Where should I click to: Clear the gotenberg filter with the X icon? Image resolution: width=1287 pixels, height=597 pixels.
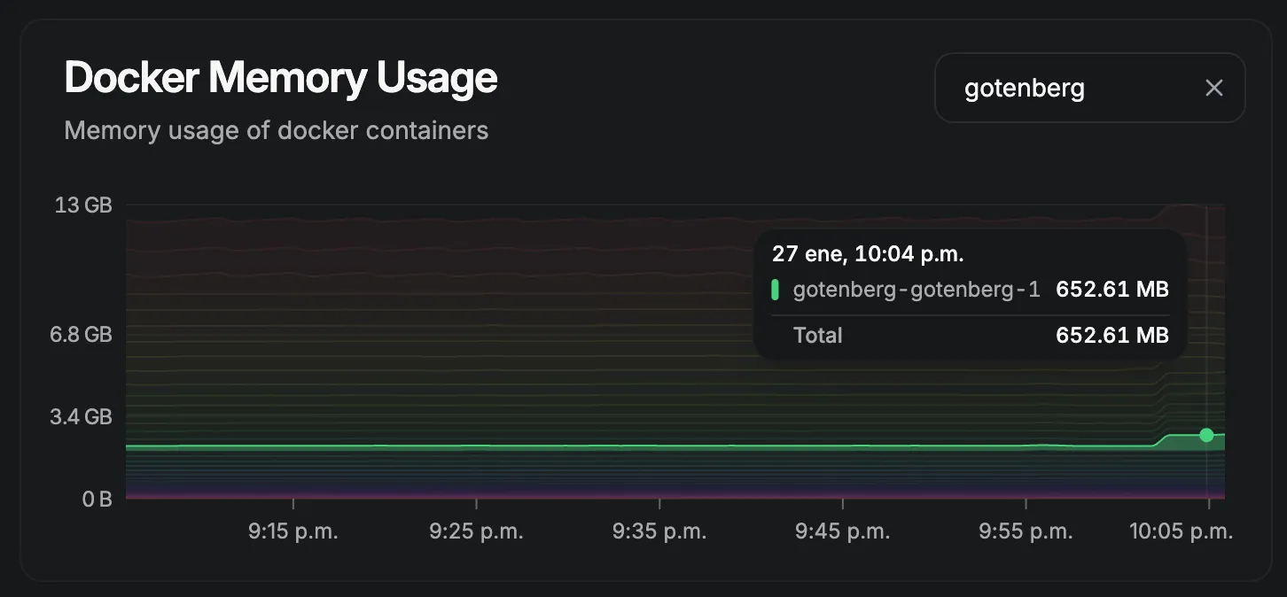[x=1214, y=88]
